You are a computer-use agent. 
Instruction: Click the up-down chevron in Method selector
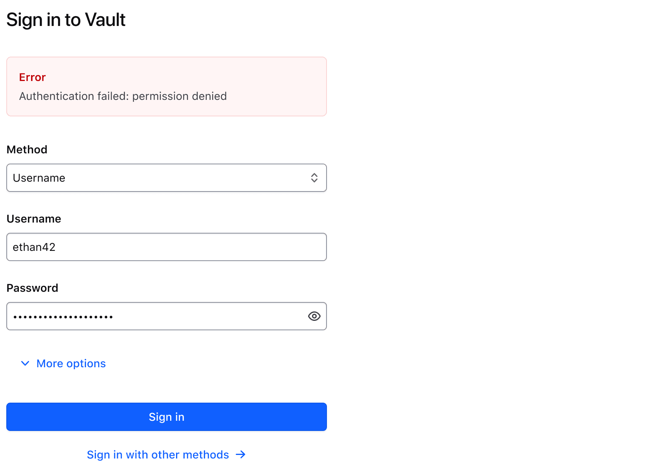[314, 178]
